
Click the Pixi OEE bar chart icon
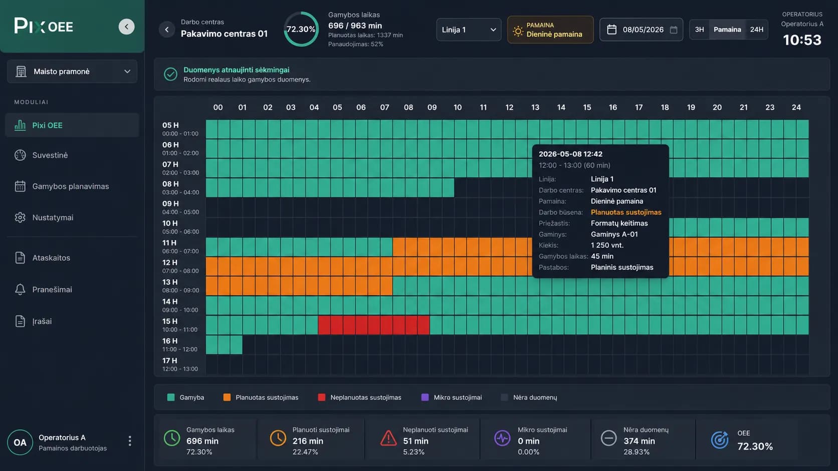pos(20,125)
